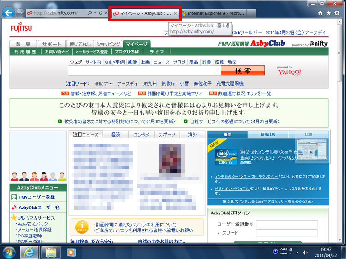Click the browser Forward arrow button
The image size is (346, 259).
tap(20, 13)
